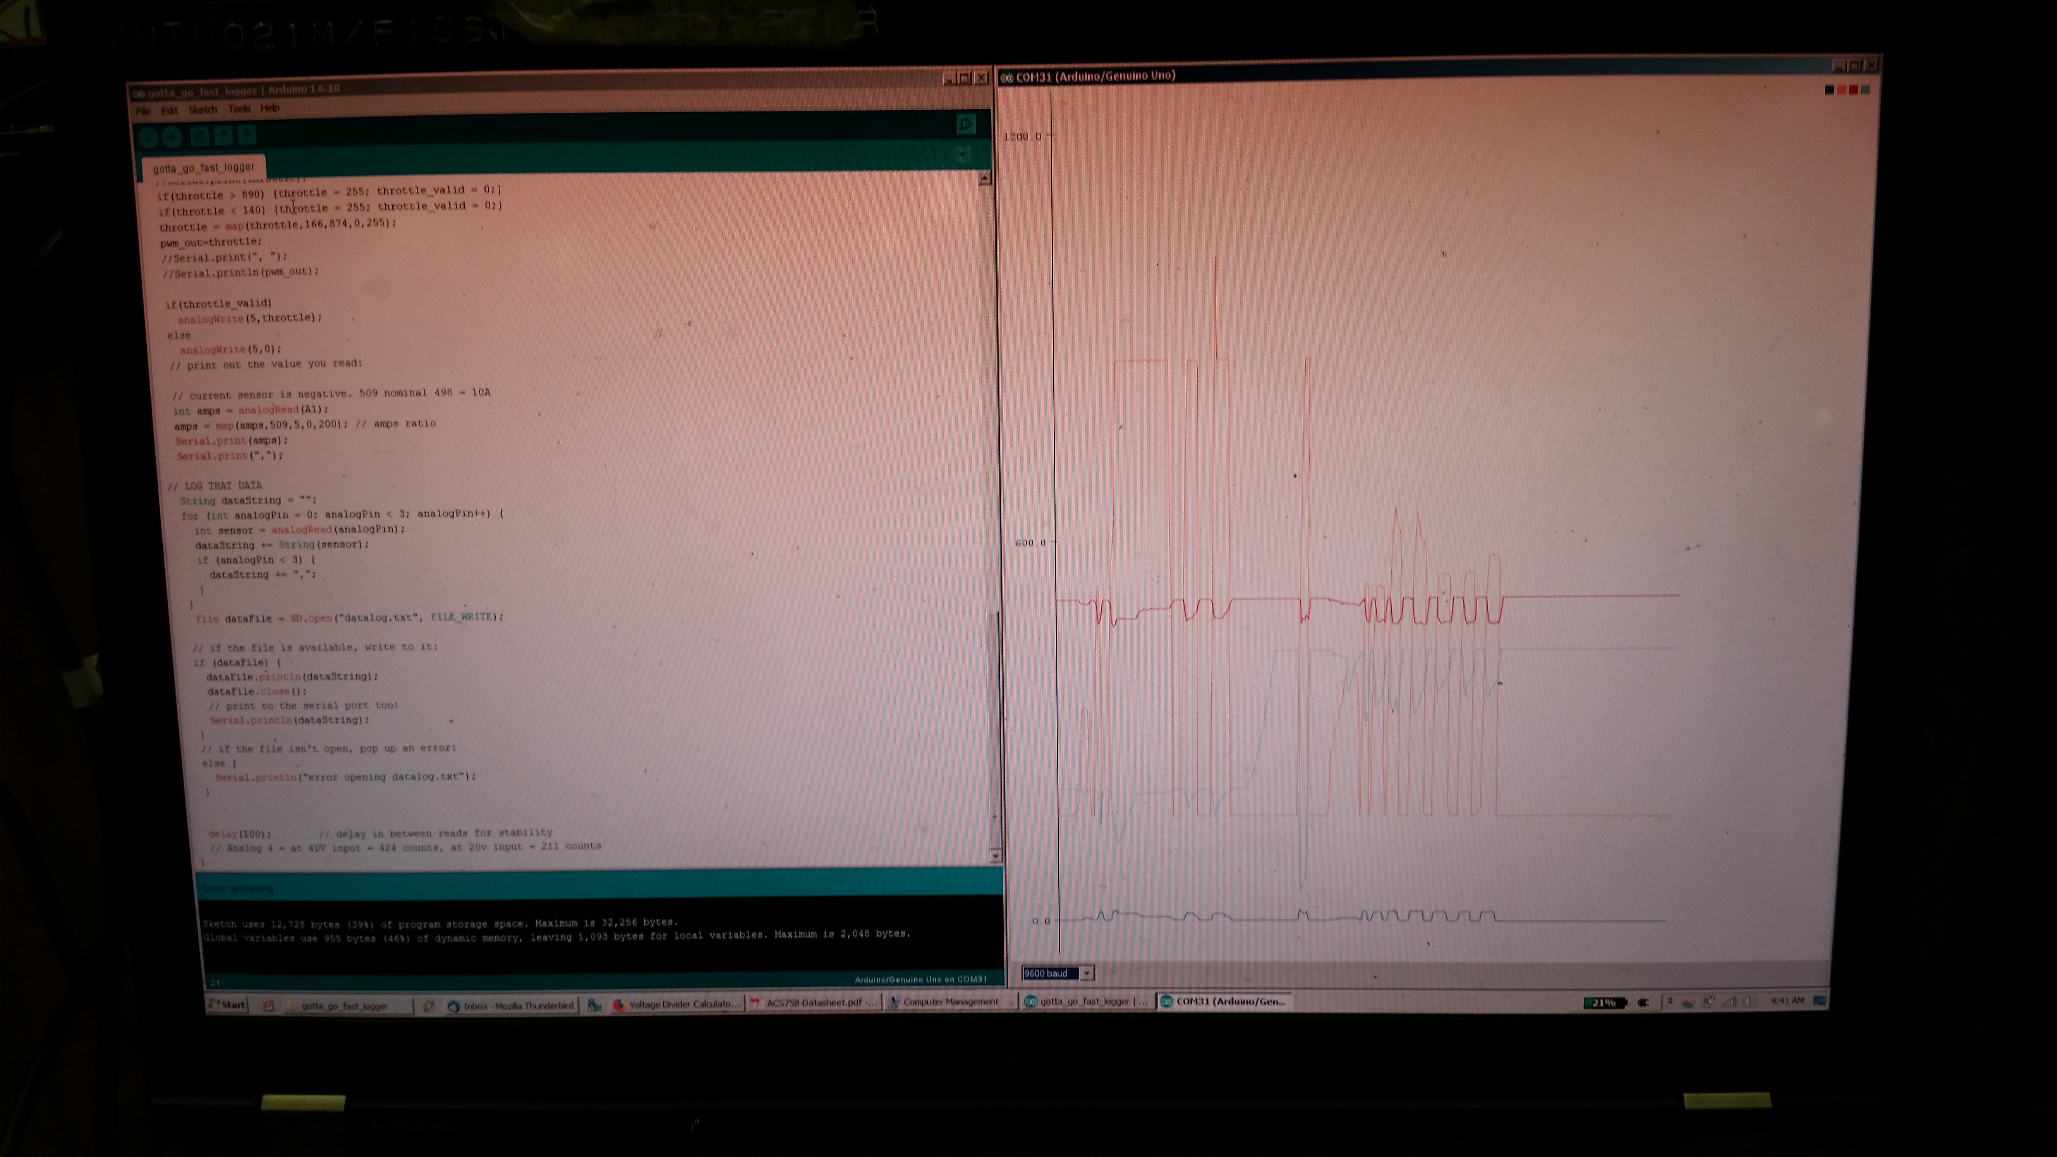
Task: Click the 'Sketch uses 12,728 bytes' console line
Action: tap(441, 923)
